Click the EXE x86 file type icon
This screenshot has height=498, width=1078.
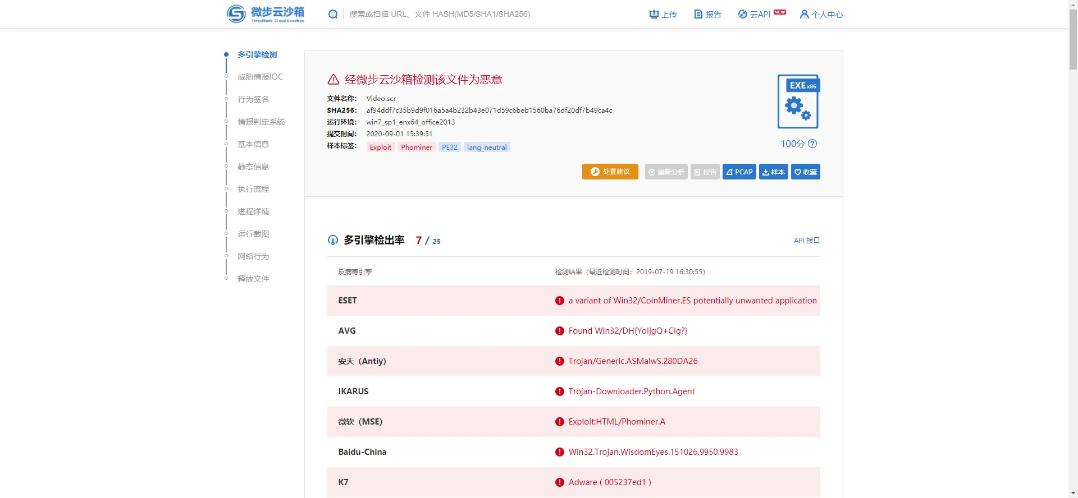[x=798, y=102]
